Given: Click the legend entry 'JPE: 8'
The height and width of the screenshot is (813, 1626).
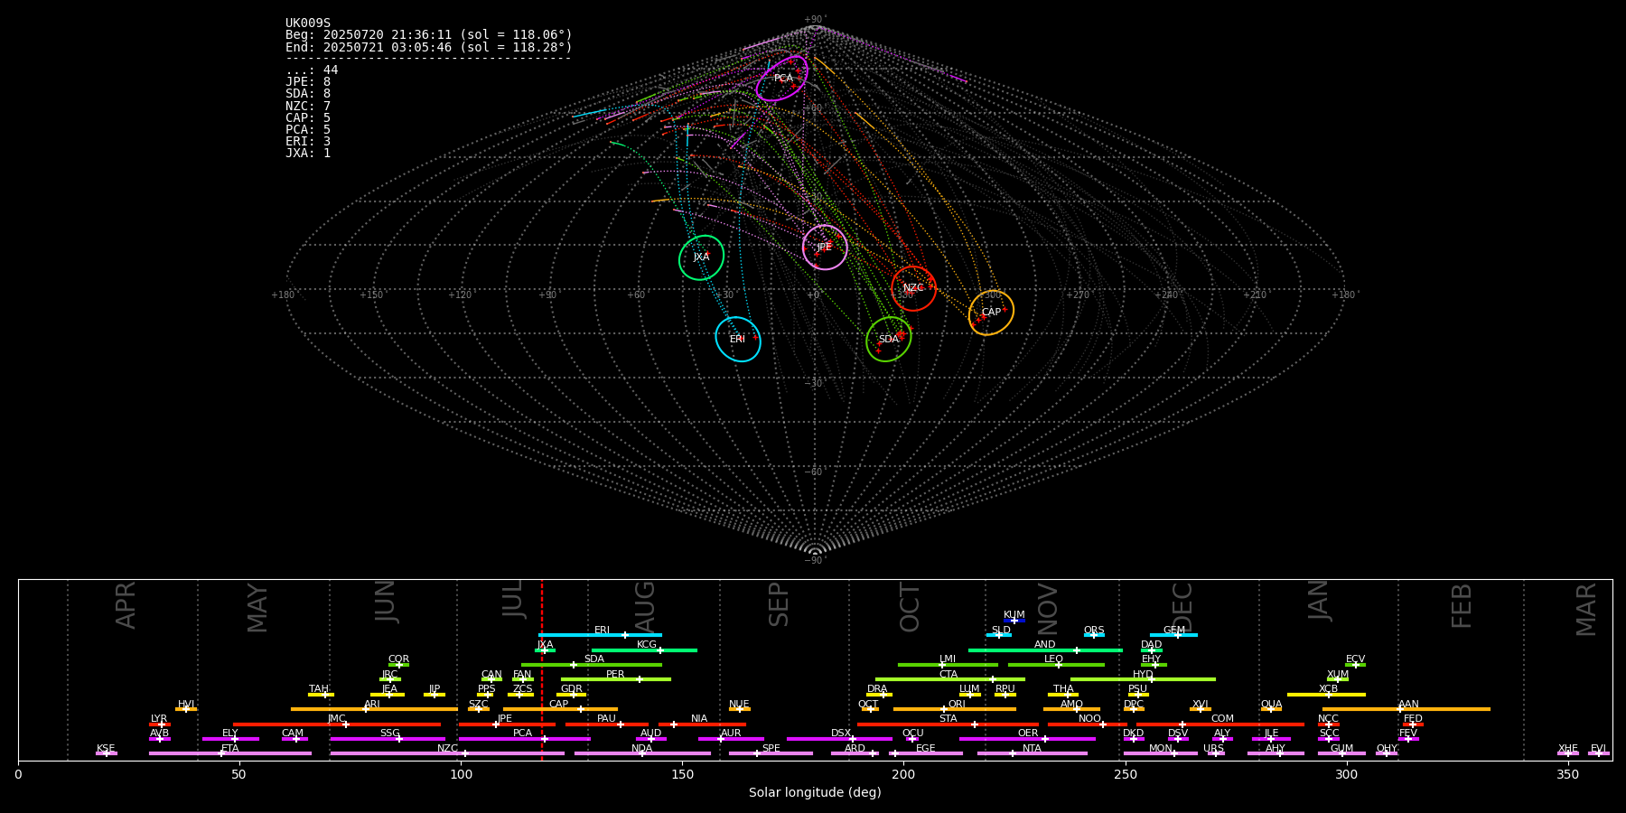Looking at the screenshot, I should click(308, 82).
